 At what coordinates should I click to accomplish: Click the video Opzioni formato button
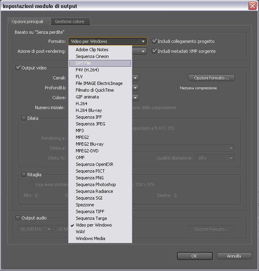coord(211,78)
